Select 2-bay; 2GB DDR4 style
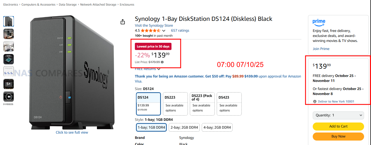 click(x=184, y=127)
